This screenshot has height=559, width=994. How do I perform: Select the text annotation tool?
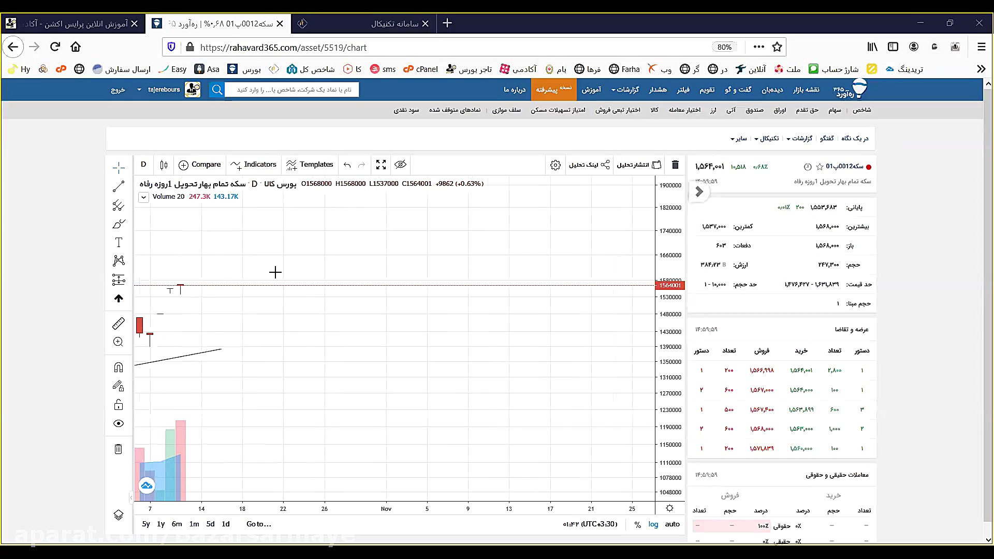119,242
